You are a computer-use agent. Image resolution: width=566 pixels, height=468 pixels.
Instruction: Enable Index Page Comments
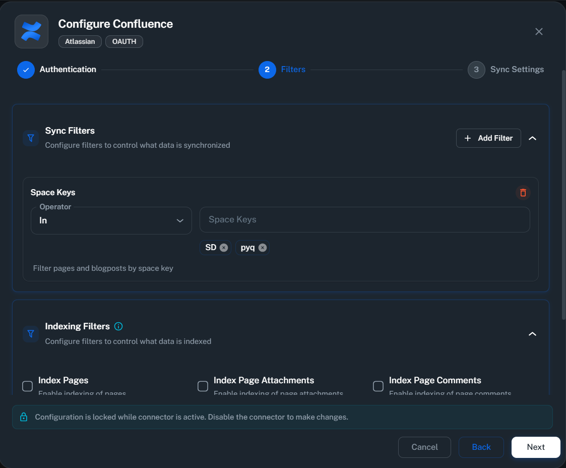point(378,386)
